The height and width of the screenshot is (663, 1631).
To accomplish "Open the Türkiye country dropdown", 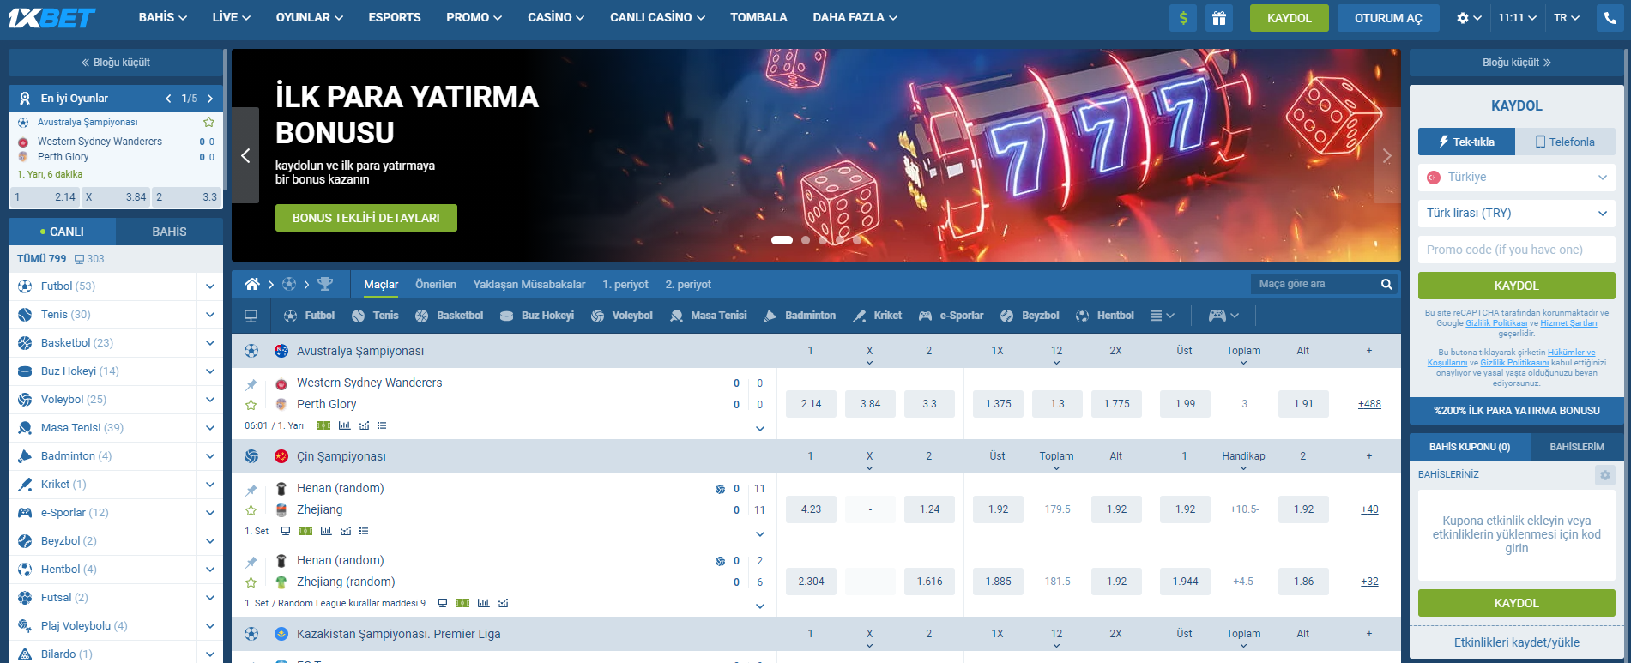I will [1517, 178].
